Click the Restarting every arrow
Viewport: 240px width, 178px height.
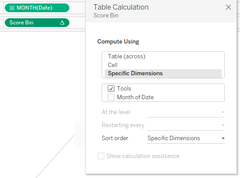[x=223, y=125]
